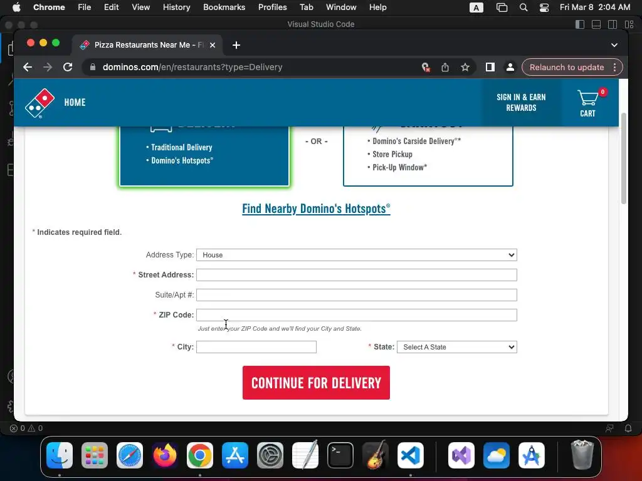This screenshot has width=642, height=481.
Task: Click the browser address bar URL
Action: [192, 67]
